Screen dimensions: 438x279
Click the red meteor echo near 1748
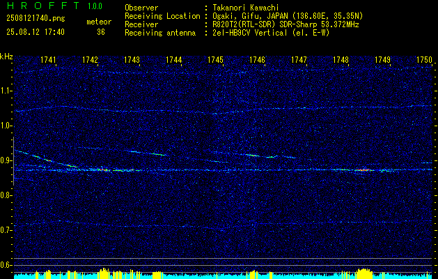[364, 170]
